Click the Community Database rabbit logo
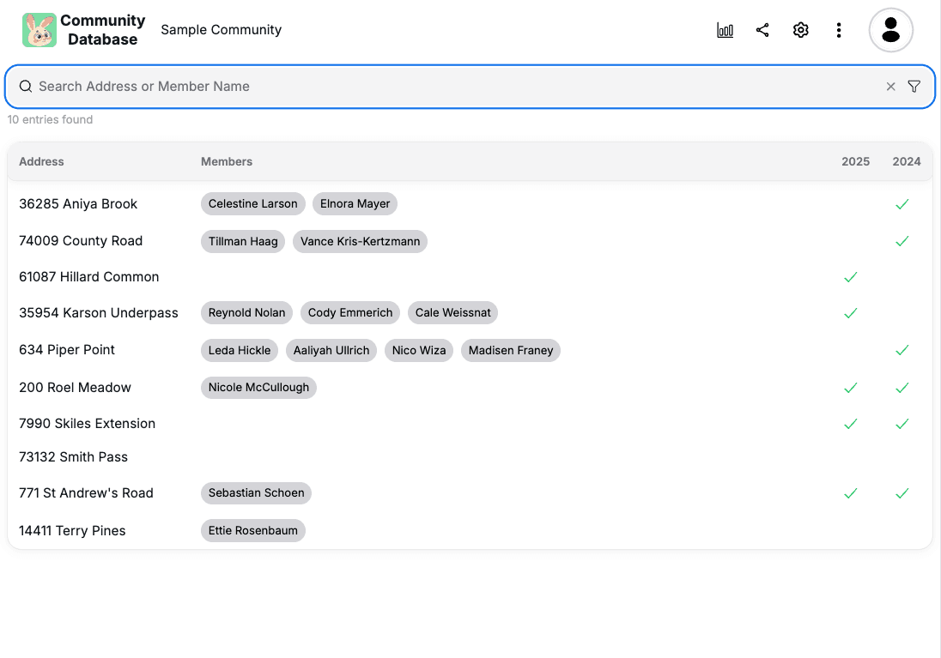The height and width of the screenshot is (658, 941). (x=39, y=30)
